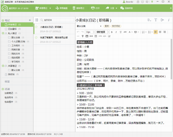Toggle star on 快速了解麦库 note
Screen dimensions: 173x137
click(36, 38)
